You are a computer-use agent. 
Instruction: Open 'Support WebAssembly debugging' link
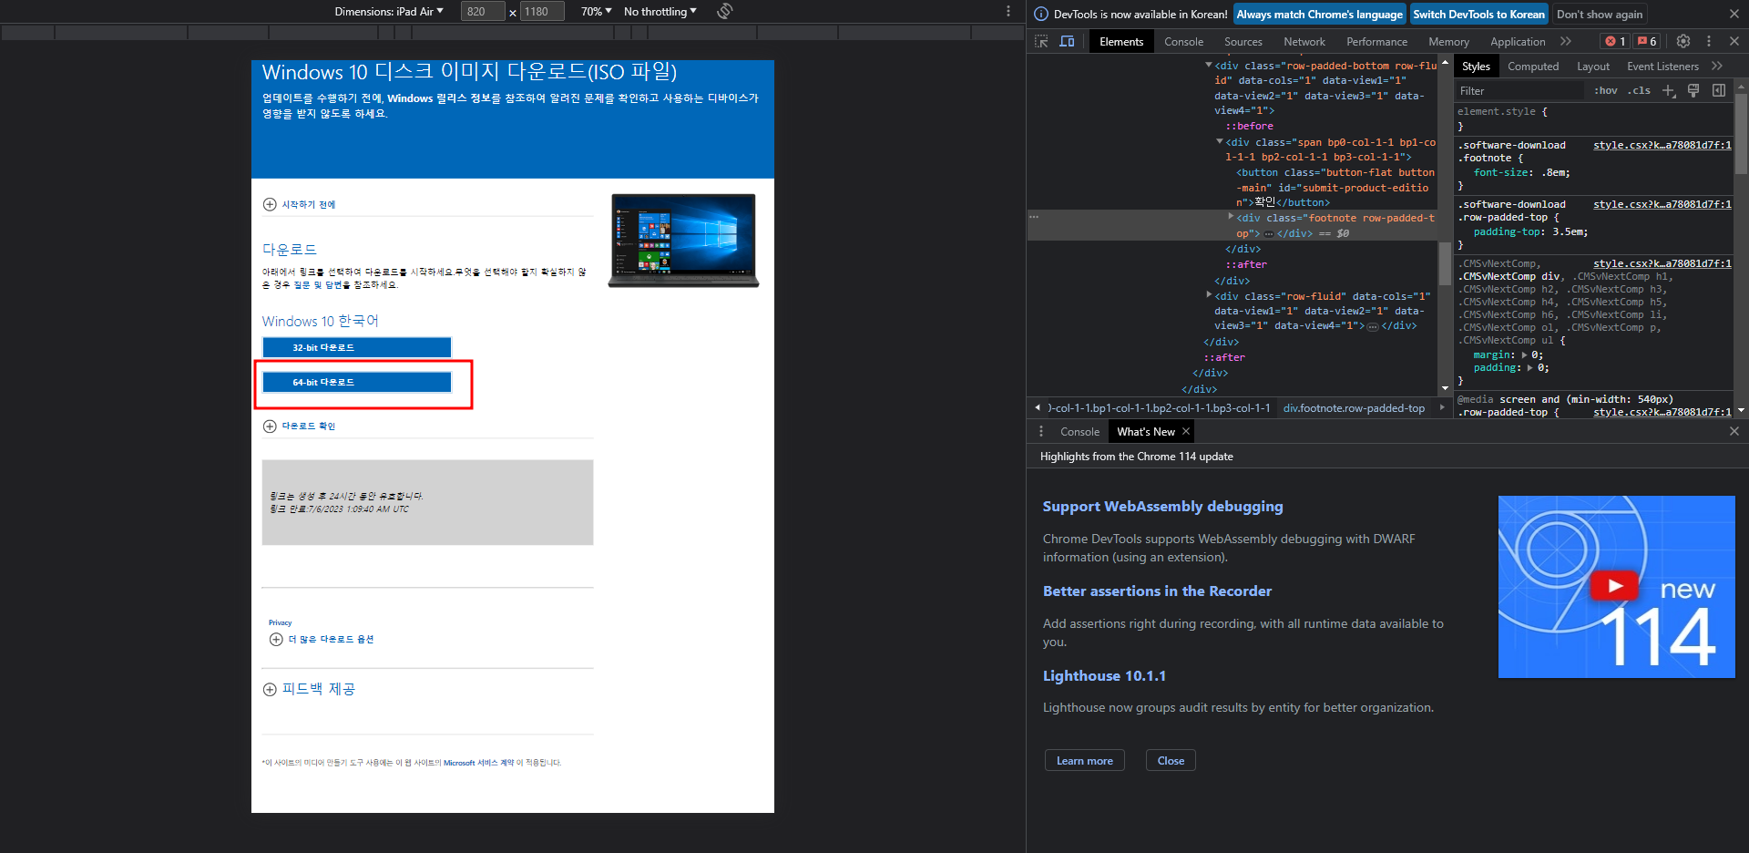pos(1162,507)
